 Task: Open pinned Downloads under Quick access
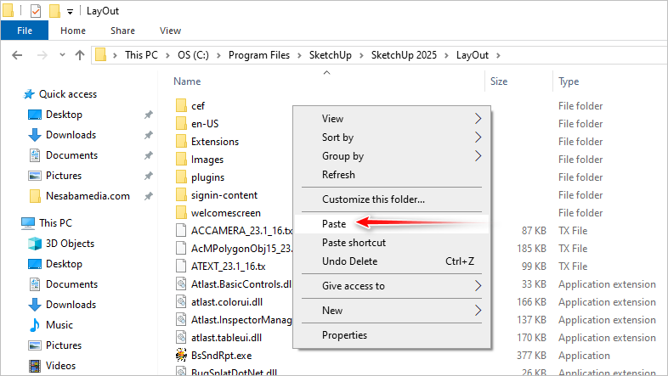point(71,135)
